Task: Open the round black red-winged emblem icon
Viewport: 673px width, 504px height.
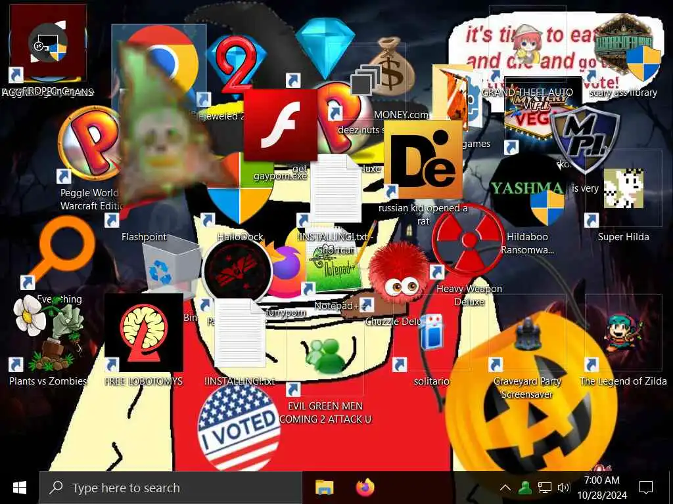Action: [237, 271]
